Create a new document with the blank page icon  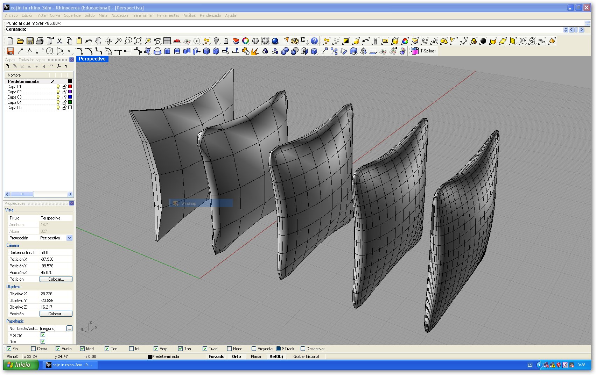pos(10,41)
